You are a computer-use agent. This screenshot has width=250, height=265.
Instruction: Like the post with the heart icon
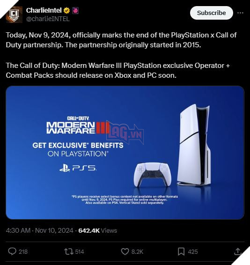(x=125, y=251)
